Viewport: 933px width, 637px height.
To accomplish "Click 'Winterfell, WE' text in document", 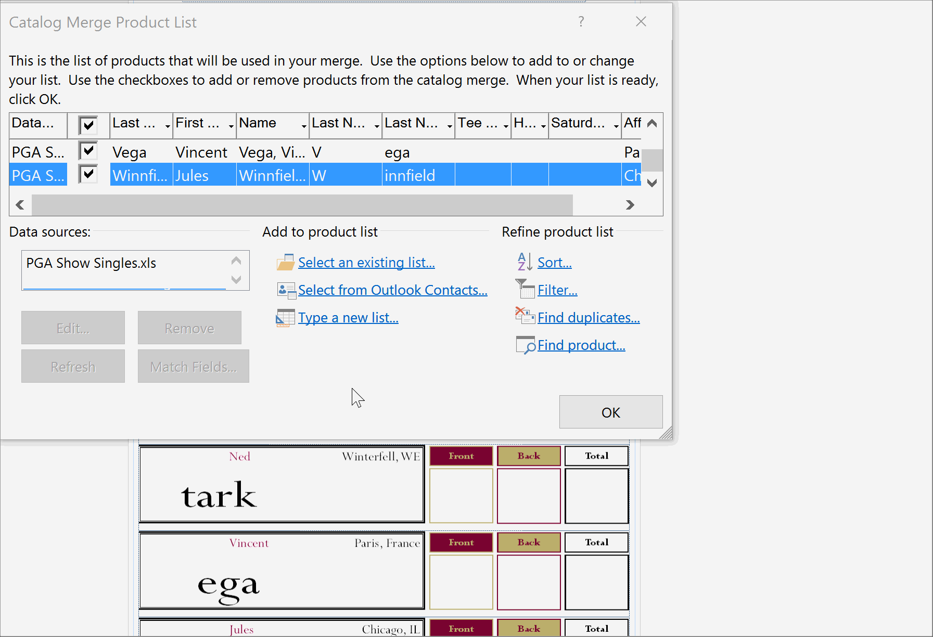I will [381, 457].
